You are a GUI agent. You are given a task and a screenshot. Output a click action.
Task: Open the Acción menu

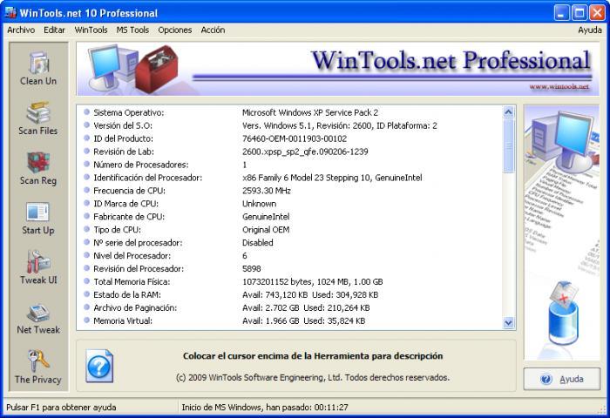tap(213, 30)
